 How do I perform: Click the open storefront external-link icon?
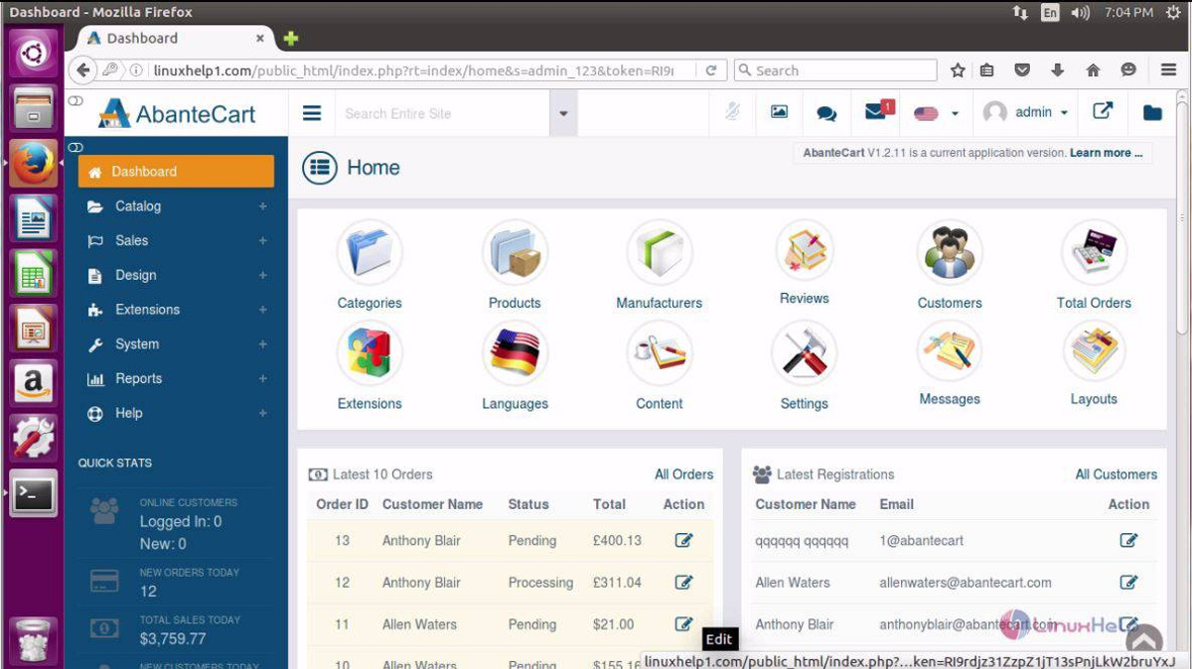[x=1103, y=111]
